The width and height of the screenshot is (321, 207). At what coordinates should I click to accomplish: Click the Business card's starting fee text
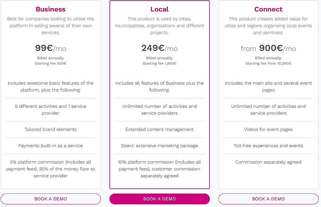click(x=50, y=63)
